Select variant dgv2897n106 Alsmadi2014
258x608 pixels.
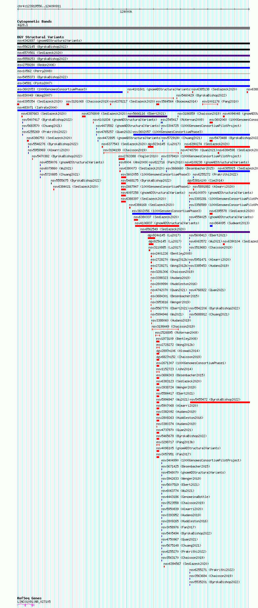tap(178, 351)
